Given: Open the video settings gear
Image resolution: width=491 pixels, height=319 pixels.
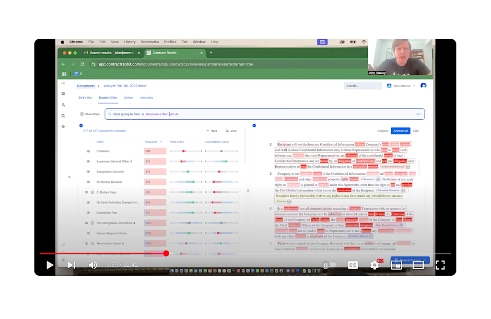Looking at the screenshot, I should tap(375, 265).
